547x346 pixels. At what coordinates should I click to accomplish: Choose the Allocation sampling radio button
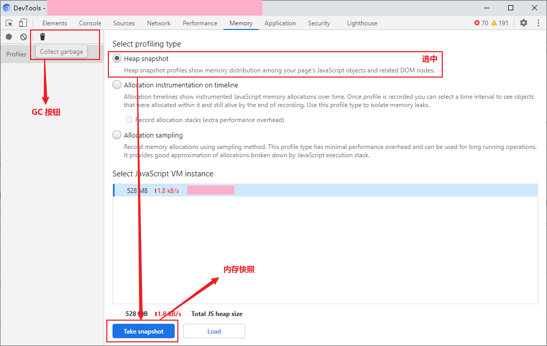[117, 136]
